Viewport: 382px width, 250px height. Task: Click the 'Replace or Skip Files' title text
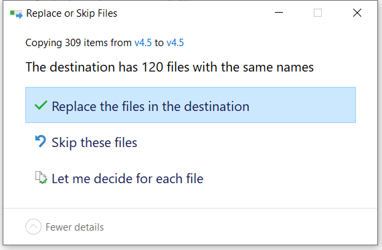72,13
